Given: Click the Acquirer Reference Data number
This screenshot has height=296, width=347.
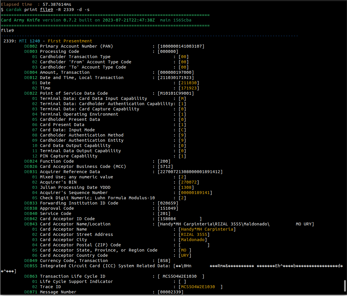Looking at the screenshot, I should (x=190, y=172).
